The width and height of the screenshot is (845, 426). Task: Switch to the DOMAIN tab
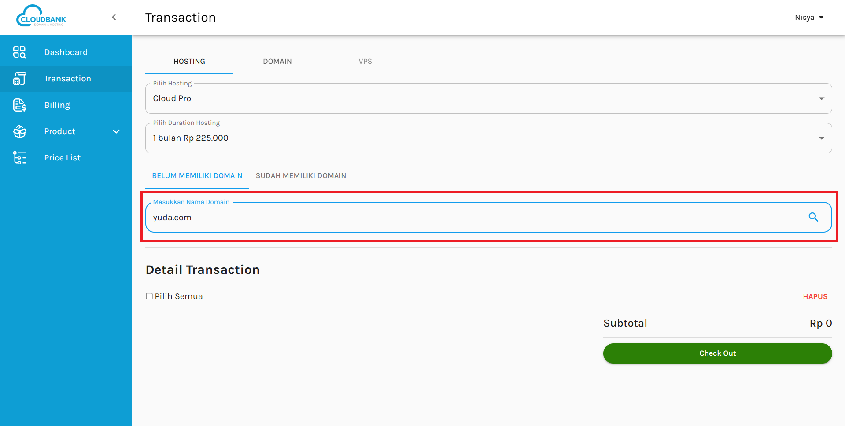(277, 62)
